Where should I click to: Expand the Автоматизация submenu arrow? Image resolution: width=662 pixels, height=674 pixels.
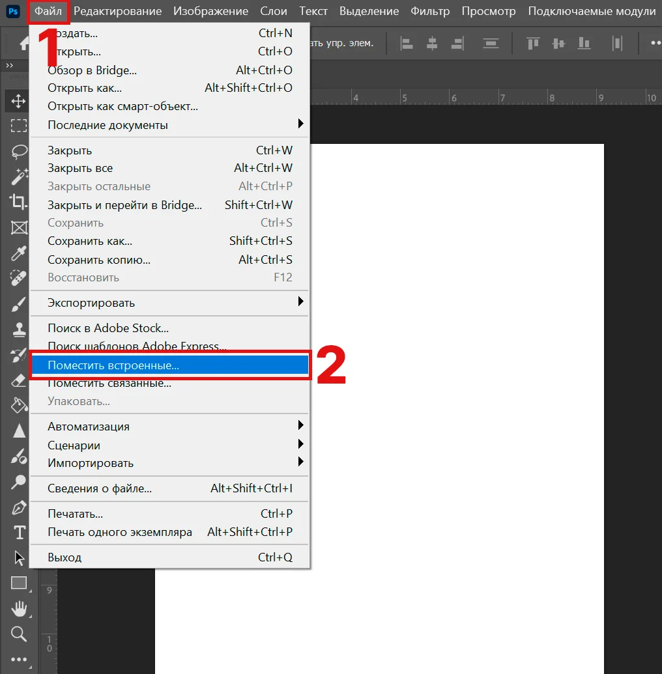coord(300,425)
